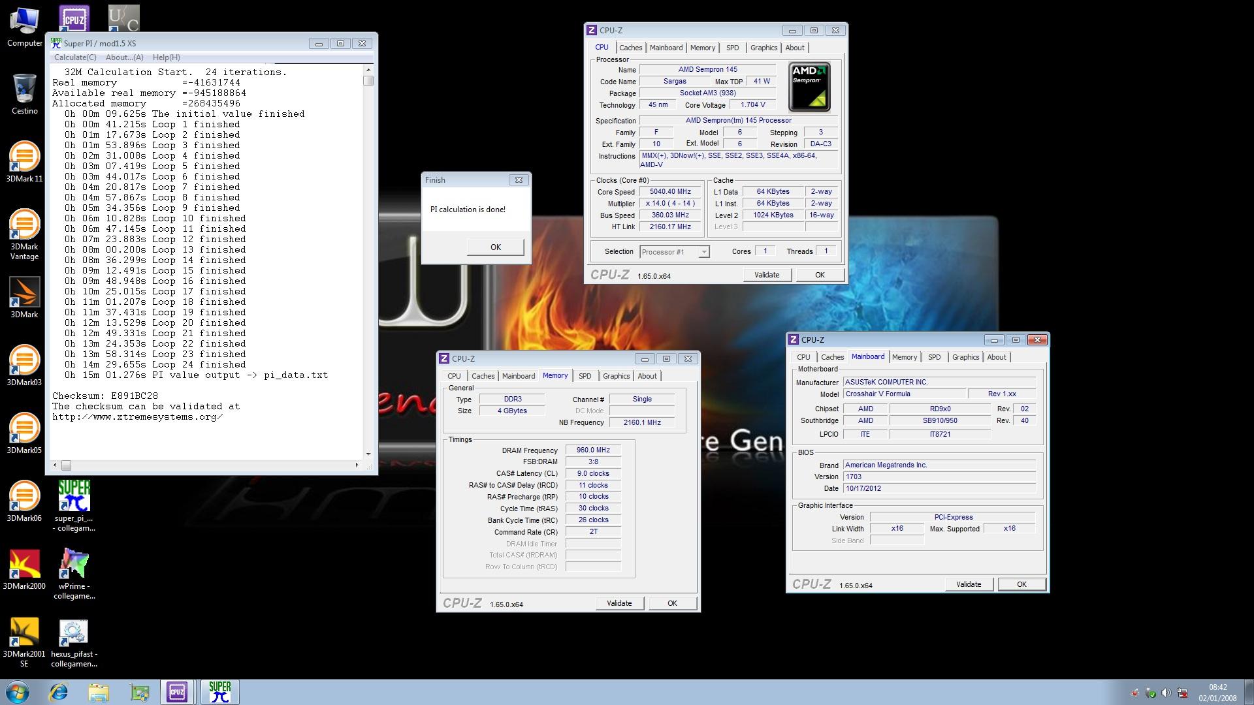Switch to Caches tab in top CPU-Z window

630,48
